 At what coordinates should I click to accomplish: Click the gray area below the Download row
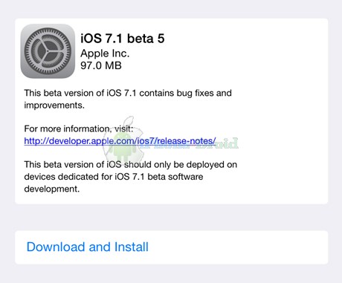172,273
